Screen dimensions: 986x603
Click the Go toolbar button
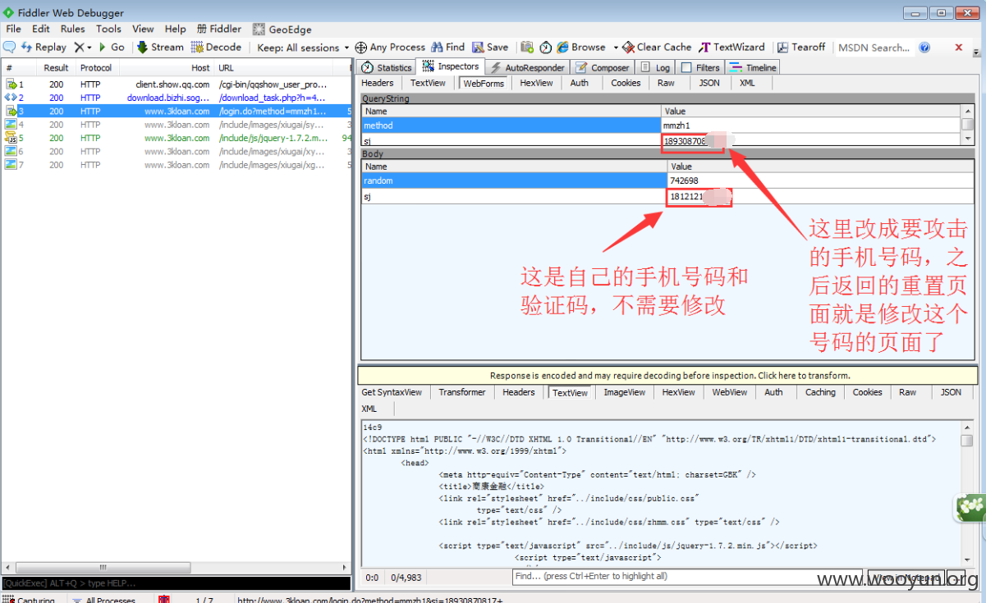point(112,48)
